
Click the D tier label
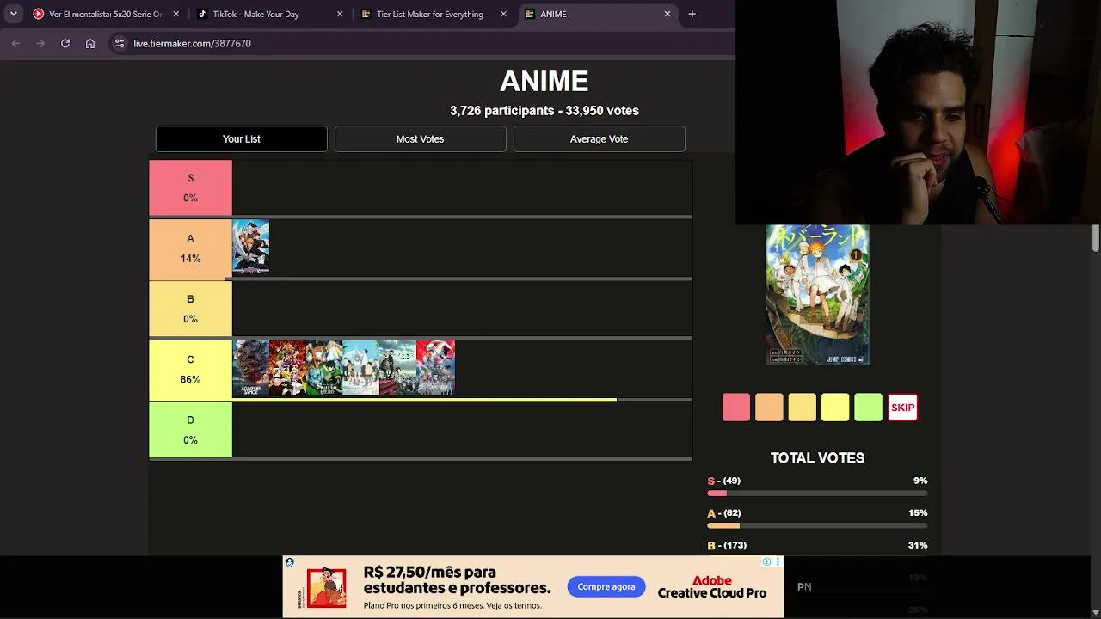(x=191, y=430)
